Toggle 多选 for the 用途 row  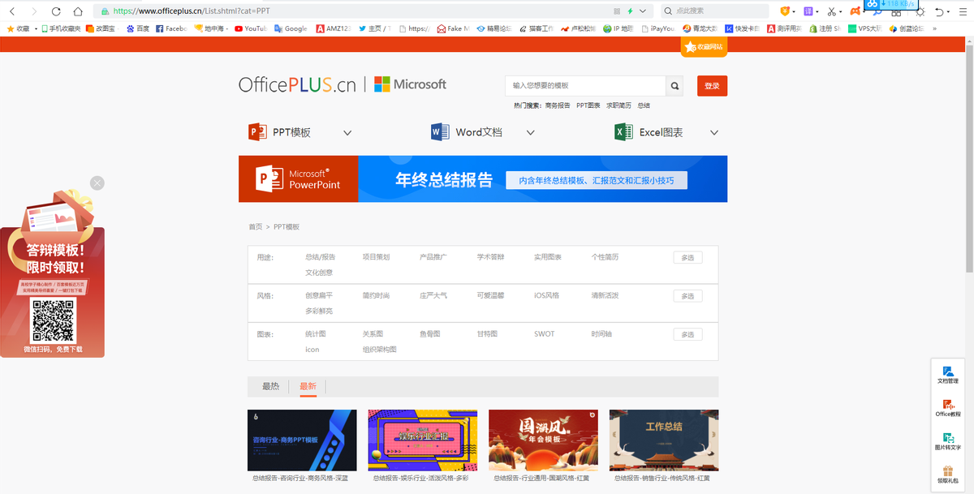click(687, 257)
